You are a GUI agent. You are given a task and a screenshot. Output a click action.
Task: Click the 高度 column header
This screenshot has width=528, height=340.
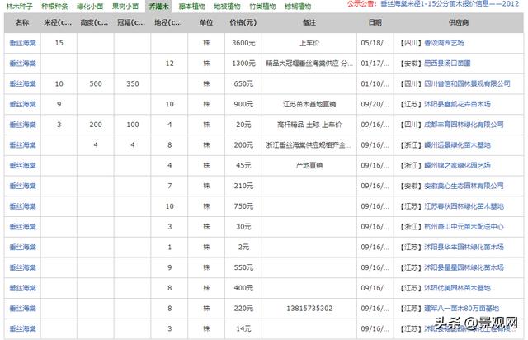[x=95, y=22]
